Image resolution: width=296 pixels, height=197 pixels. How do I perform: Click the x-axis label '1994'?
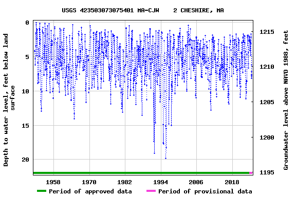(161, 182)
